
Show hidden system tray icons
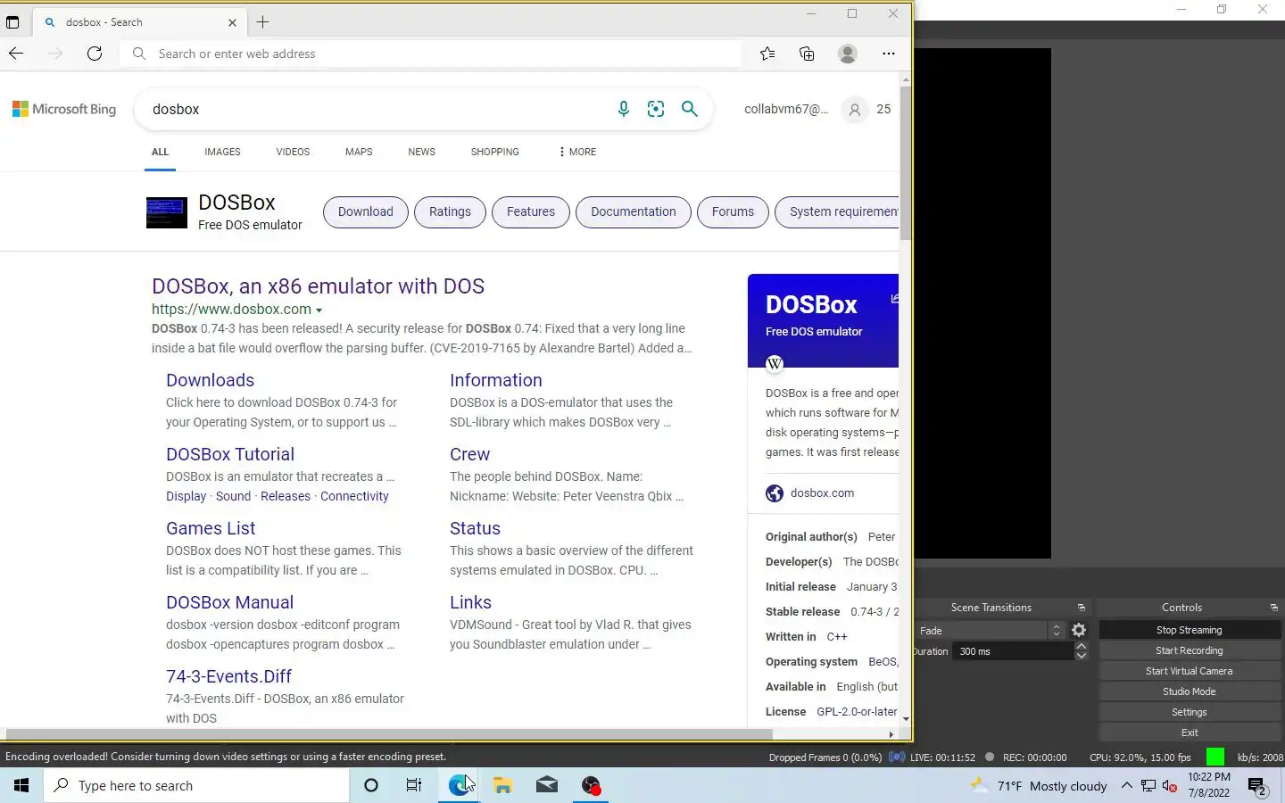tap(1126, 786)
